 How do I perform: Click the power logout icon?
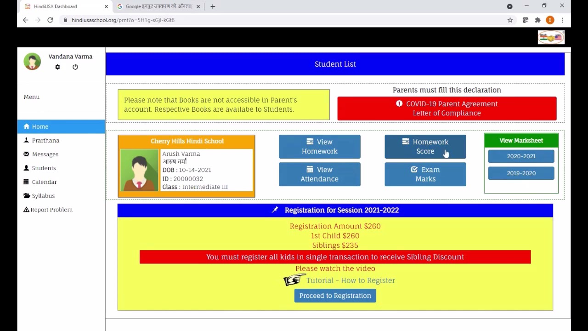75,67
